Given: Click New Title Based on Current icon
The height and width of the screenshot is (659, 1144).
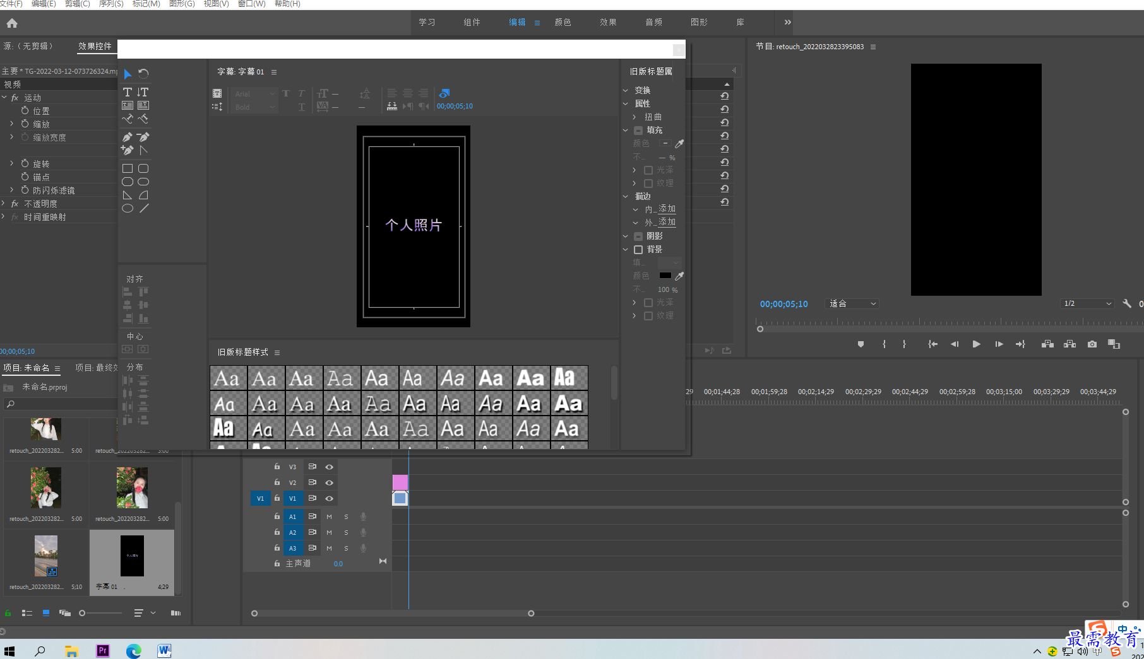Looking at the screenshot, I should click(217, 93).
